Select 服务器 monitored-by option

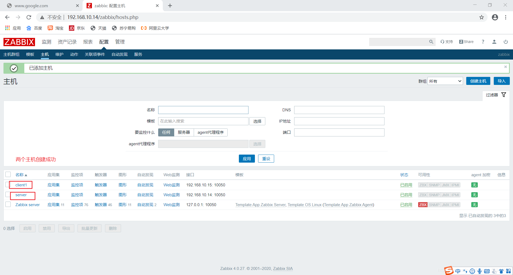point(184,132)
